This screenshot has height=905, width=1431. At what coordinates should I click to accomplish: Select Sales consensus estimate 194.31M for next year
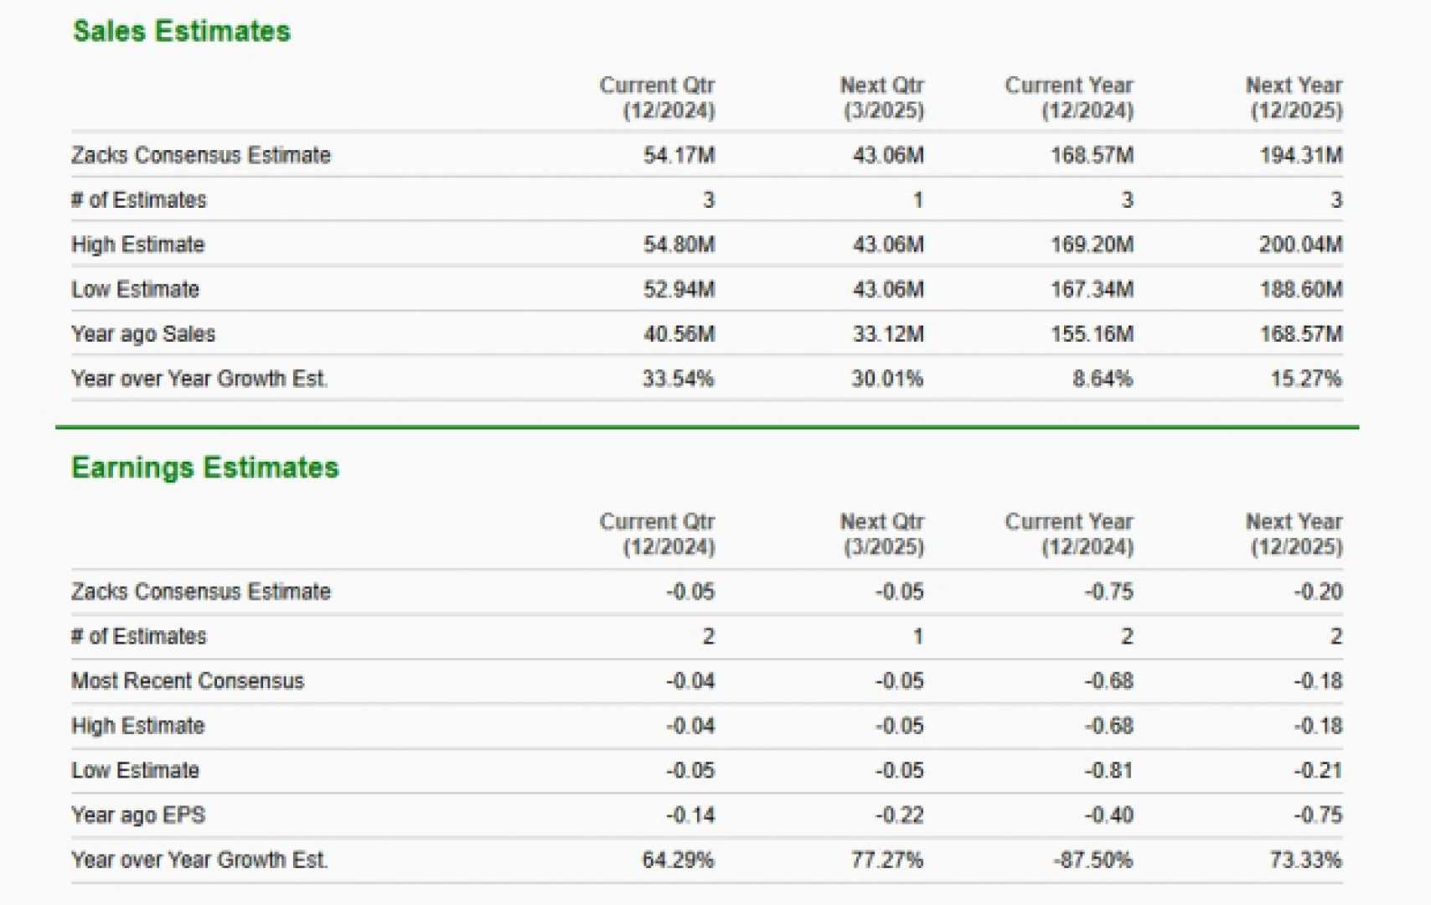click(x=1300, y=155)
